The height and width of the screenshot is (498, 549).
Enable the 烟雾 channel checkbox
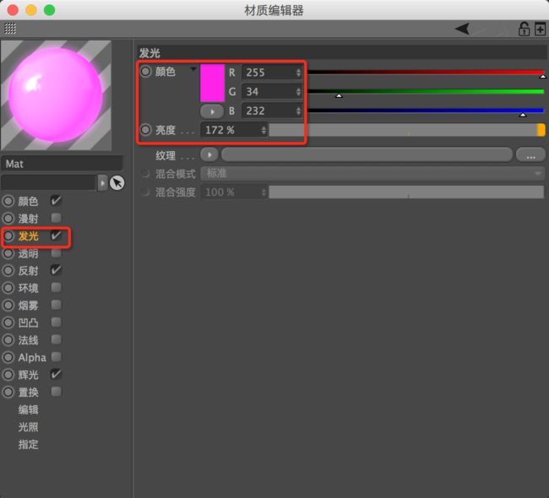pyautogui.click(x=56, y=305)
